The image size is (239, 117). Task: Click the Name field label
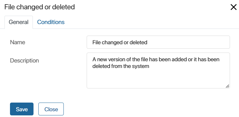pyautogui.click(x=17, y=42)
